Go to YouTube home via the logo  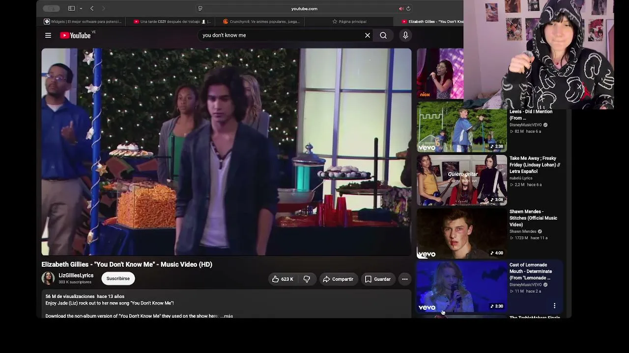click(75, 35)
